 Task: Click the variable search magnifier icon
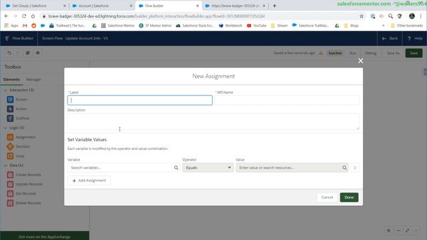pyautogui.click(x=176, y=168)
